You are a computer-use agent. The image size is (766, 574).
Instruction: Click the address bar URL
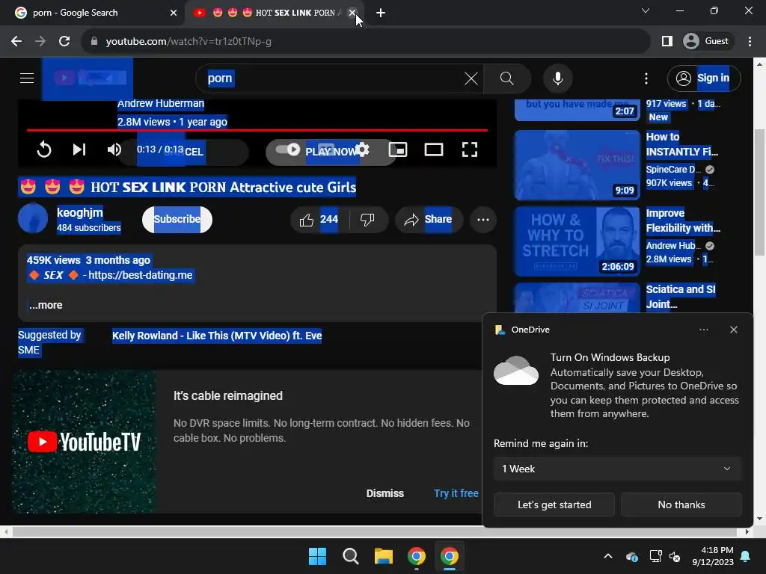click(x=189, y=42)
